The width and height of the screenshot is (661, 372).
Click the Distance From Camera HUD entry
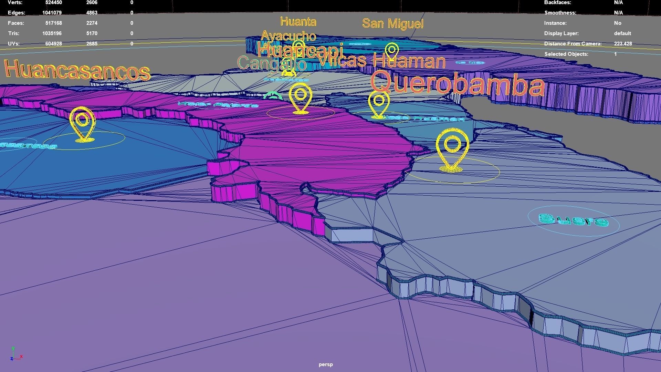click(573, 44)
